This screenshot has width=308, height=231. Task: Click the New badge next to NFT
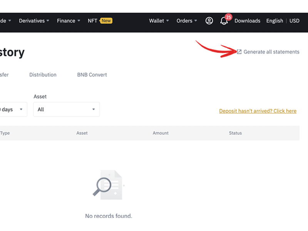pos(106,21)
